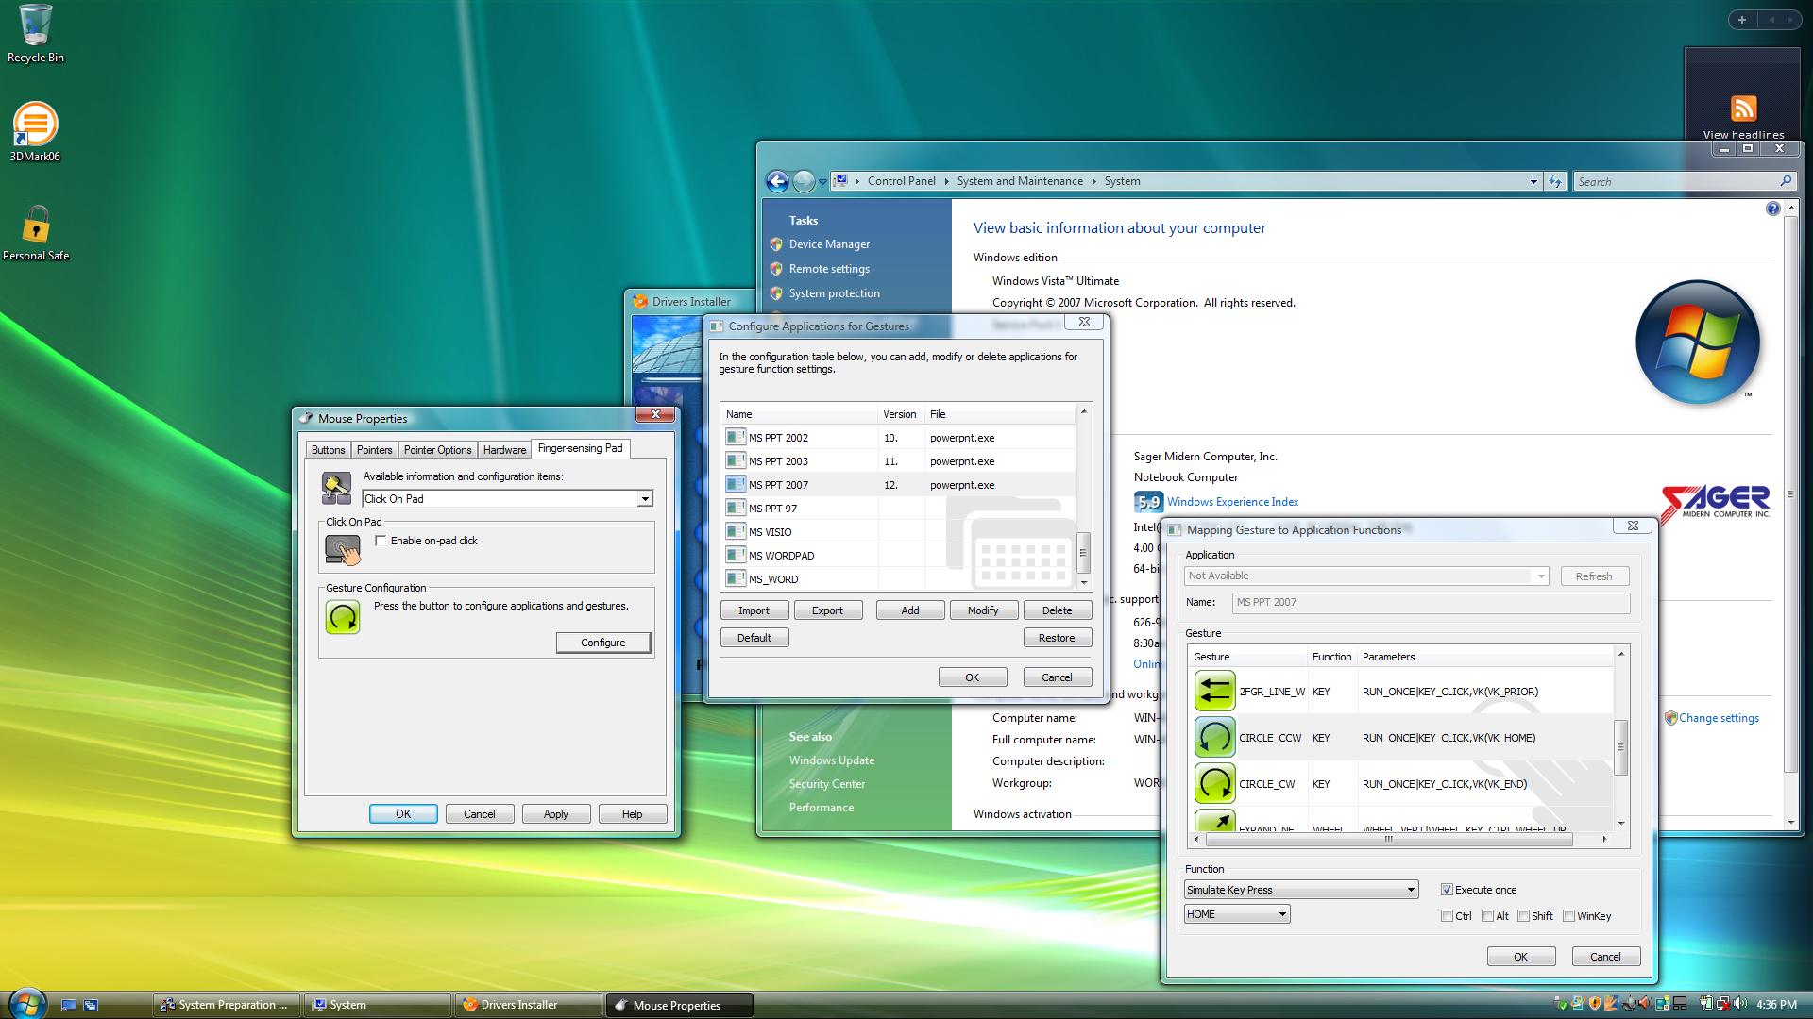Open the HOME key dropdown
The image size is (1813, 1019).
point(1237,914)
